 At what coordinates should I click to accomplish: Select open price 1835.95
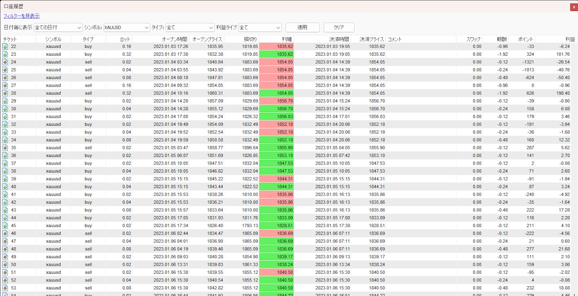[215, 46]
